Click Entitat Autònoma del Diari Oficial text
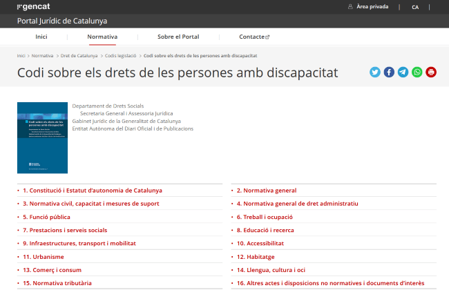 (x=133, y=128)
